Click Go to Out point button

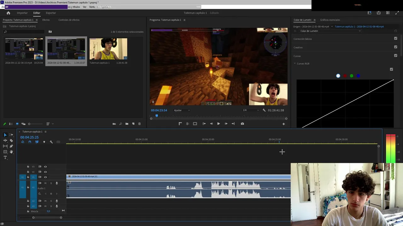pyautogui.click(x=233, y=124)
